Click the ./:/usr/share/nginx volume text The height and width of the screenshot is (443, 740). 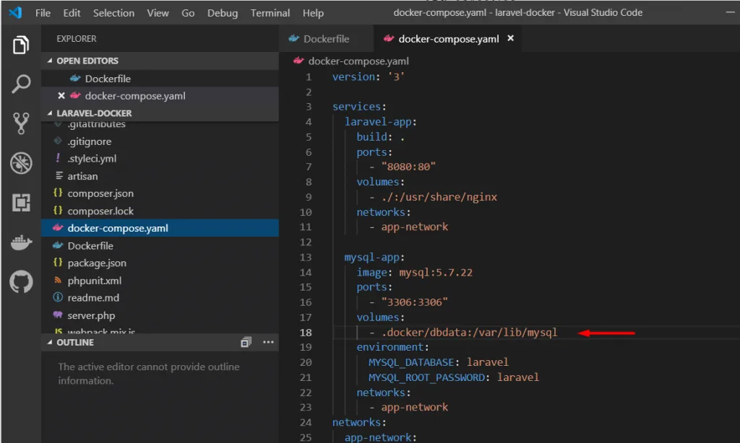(439, 197)
